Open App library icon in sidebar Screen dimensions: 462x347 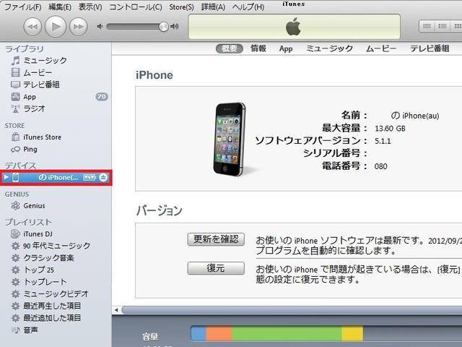(15, 97)
